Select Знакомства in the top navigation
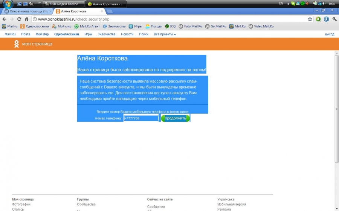339x211 pixels. pos(106,34)
